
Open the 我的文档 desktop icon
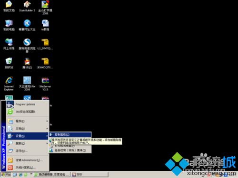tap(9, 6)
